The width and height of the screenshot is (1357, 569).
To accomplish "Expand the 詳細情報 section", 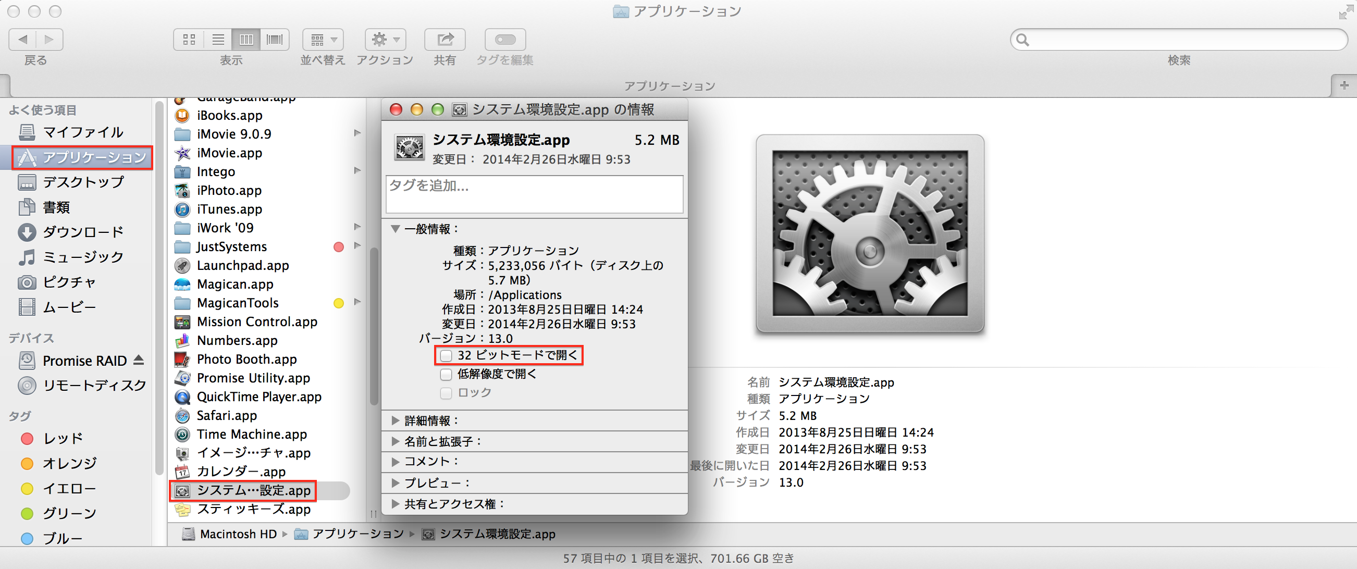I will pos(395,420).
